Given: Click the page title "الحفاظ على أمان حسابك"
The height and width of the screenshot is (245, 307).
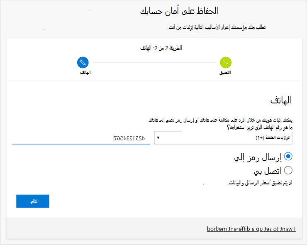Looking at the screenshot, I should [x=179, y=11].
